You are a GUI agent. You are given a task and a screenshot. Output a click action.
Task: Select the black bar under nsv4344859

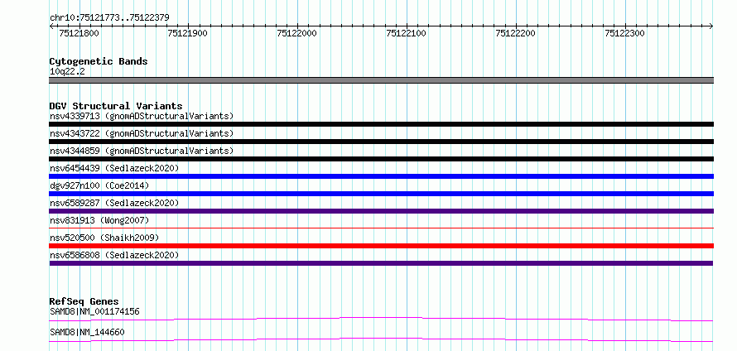[x=381, y=159]
